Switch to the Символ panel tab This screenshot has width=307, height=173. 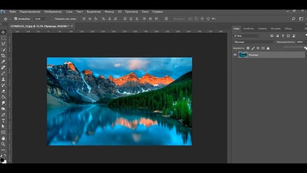click(x=262, y=29)
